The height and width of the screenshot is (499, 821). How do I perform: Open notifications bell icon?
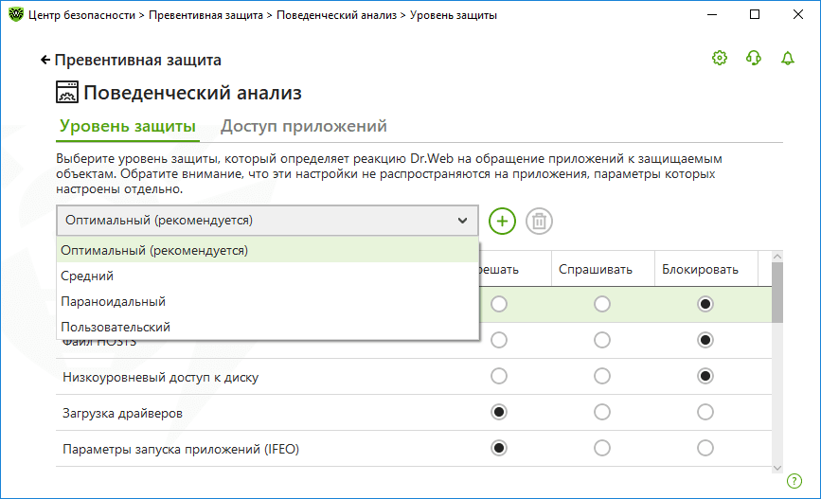788,58
